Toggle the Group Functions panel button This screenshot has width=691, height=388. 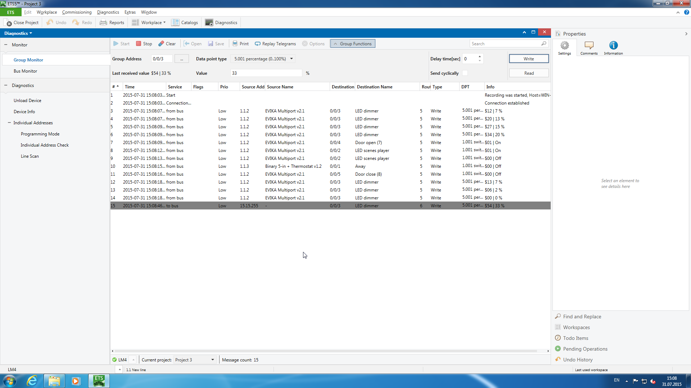(x=353, y=43)
